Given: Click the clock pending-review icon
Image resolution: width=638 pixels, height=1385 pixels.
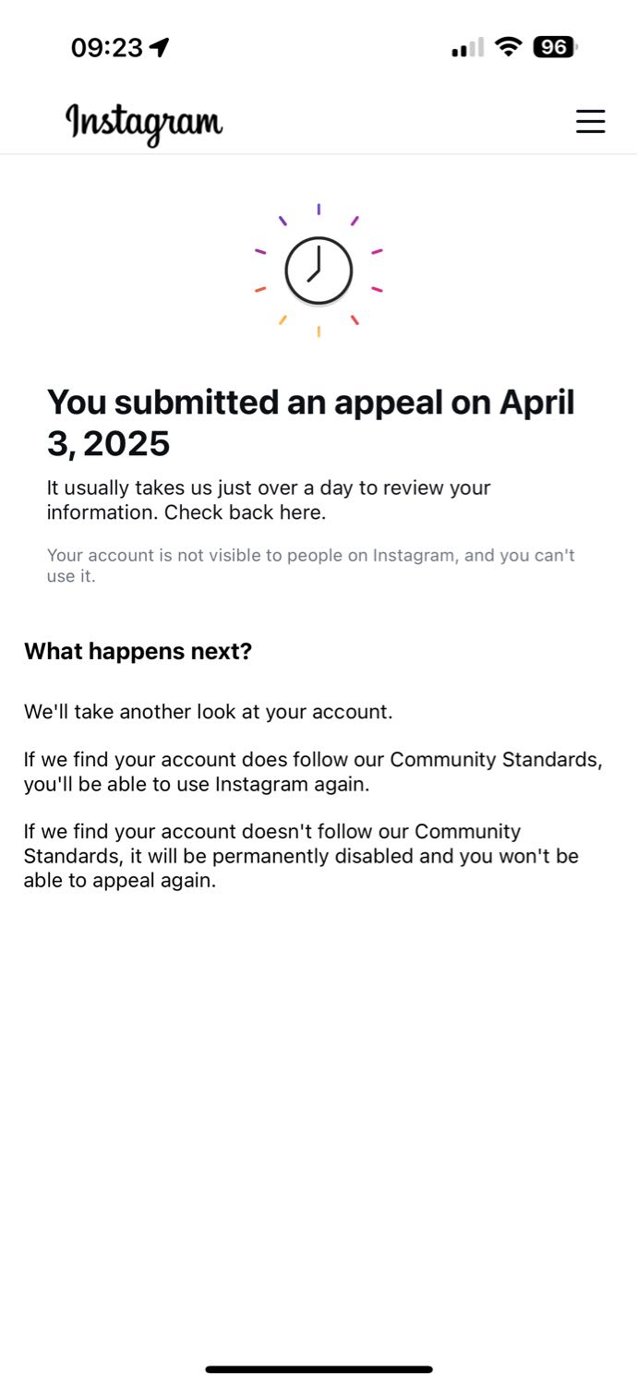Looking at the screenshot, I should click(319, 271).
